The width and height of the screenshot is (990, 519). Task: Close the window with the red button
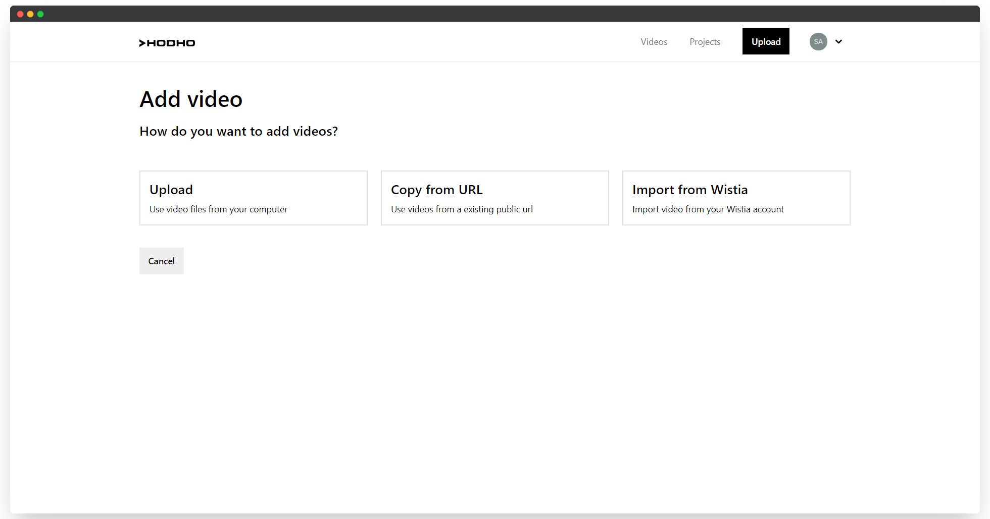click(20, 14)
